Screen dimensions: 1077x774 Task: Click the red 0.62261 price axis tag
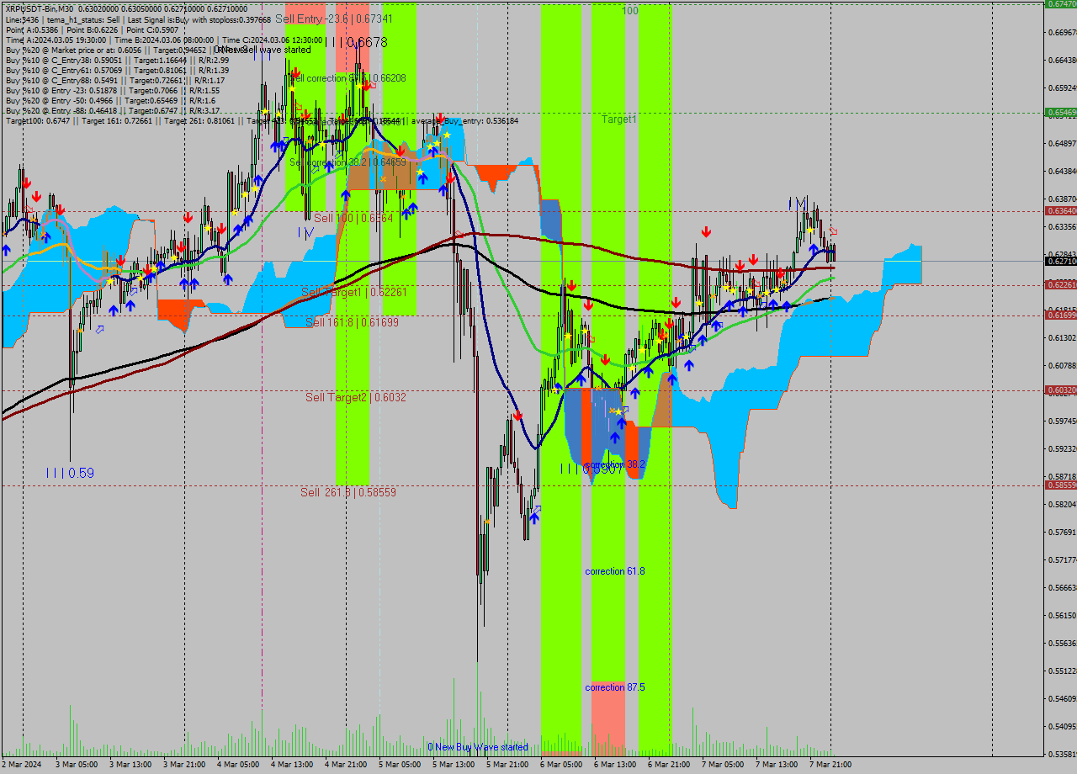(x=1060, y=285)
